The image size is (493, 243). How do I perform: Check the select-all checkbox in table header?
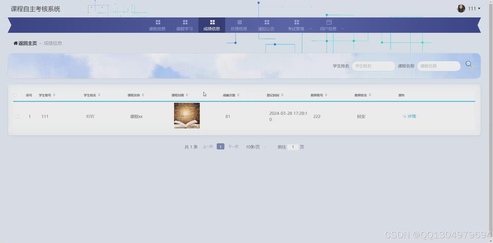tap(15, 95)
